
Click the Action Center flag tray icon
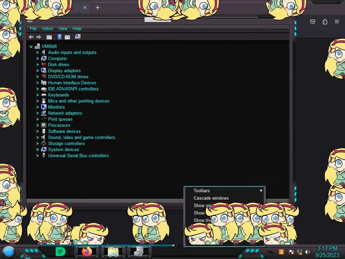click(x=291, y=252)
